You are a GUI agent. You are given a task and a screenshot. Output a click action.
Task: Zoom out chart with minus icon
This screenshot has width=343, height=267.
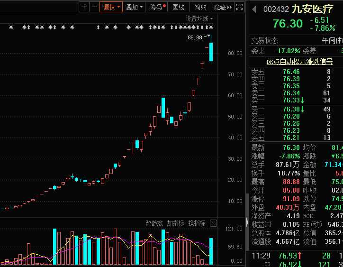pos(94,7)
